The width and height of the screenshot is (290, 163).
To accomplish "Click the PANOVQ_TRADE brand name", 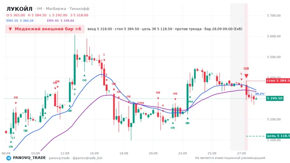I will (29, 158).
